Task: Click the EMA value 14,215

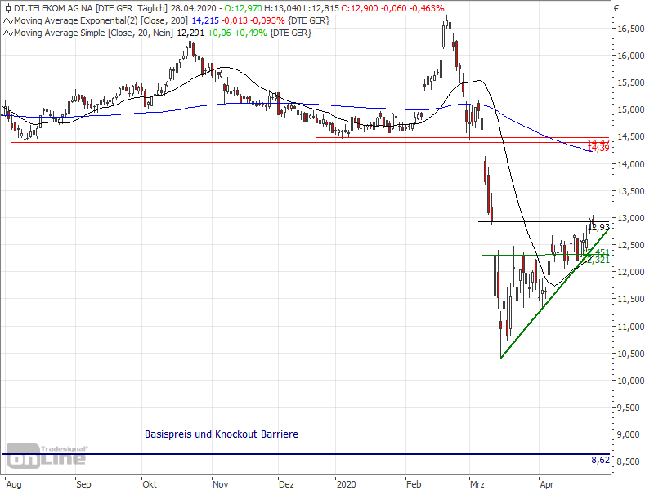Action: [x=205, y=20]
